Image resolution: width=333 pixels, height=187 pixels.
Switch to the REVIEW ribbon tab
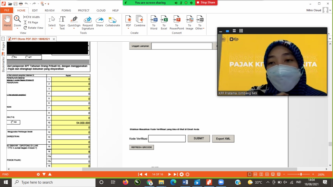point(50,10)
